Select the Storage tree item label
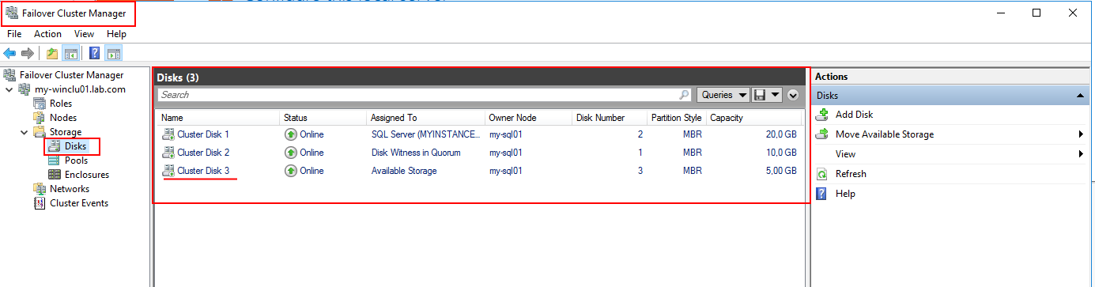The height and width of the screenshot is (287, 1095). [x=66, y=132]
